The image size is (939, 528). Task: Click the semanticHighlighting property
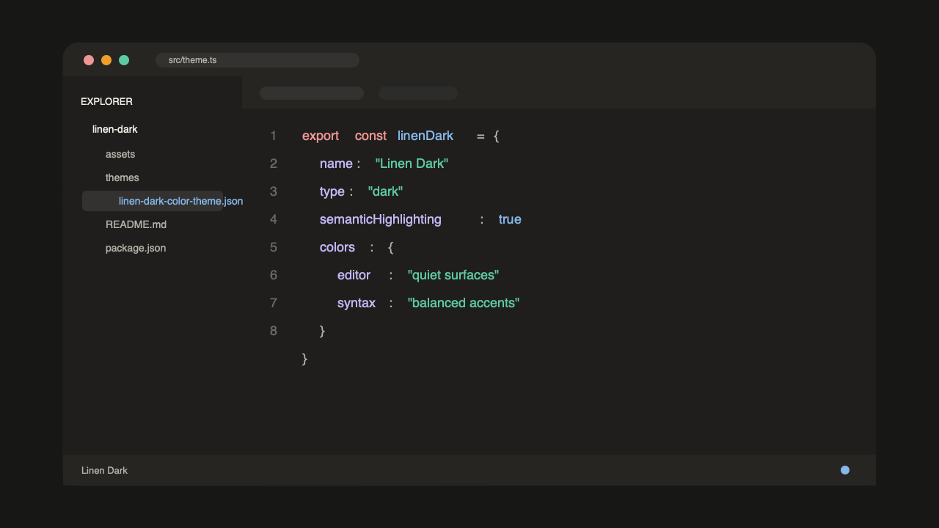[381, 219]
